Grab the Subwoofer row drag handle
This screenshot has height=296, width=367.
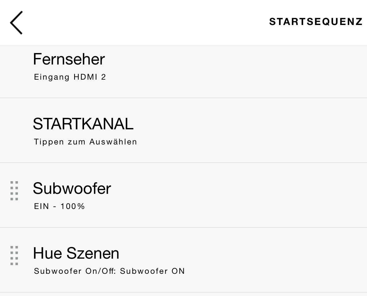tap(14, 191)
